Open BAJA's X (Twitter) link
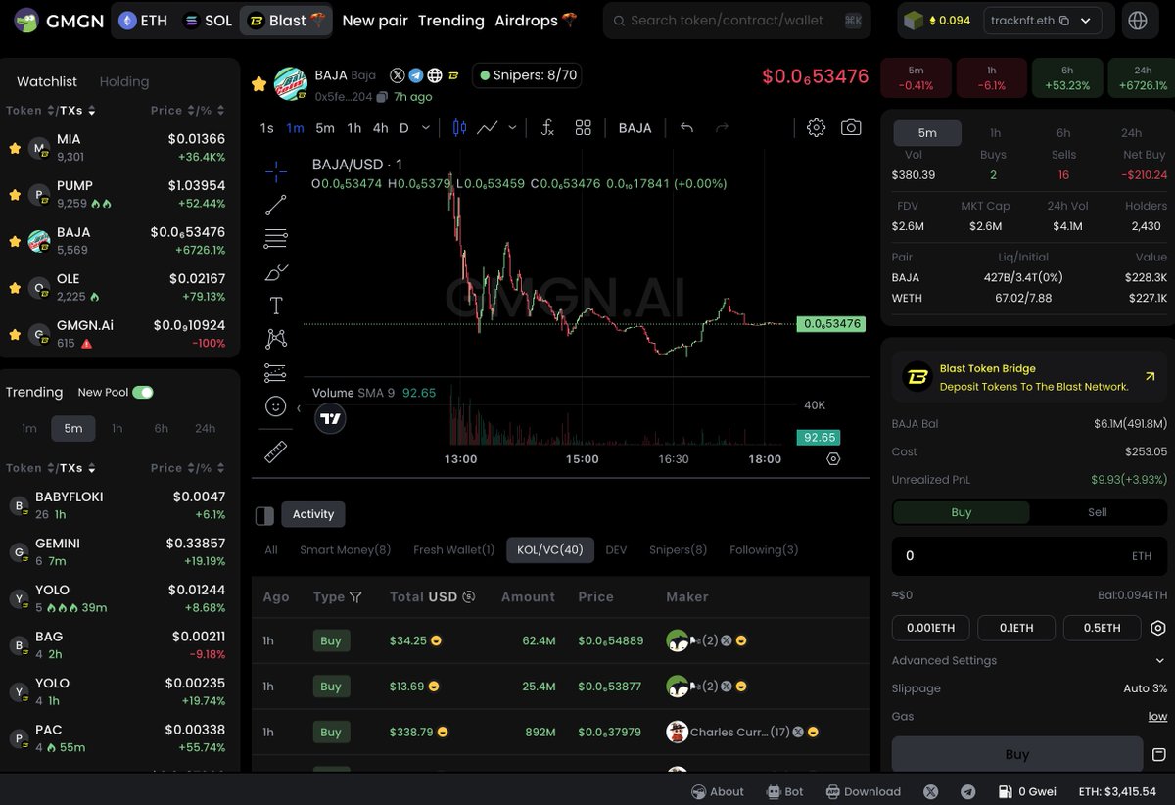This screenshot has height=805, width=1175. [398, 75]
